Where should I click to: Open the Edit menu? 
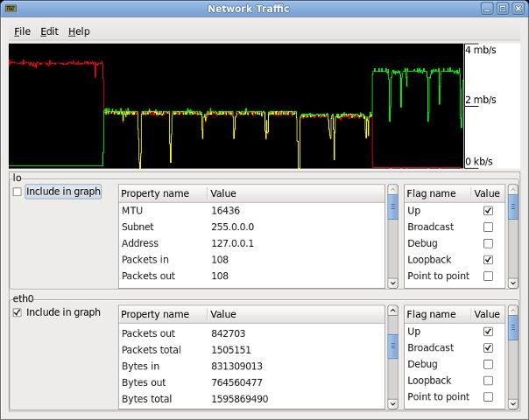[49, 31]
